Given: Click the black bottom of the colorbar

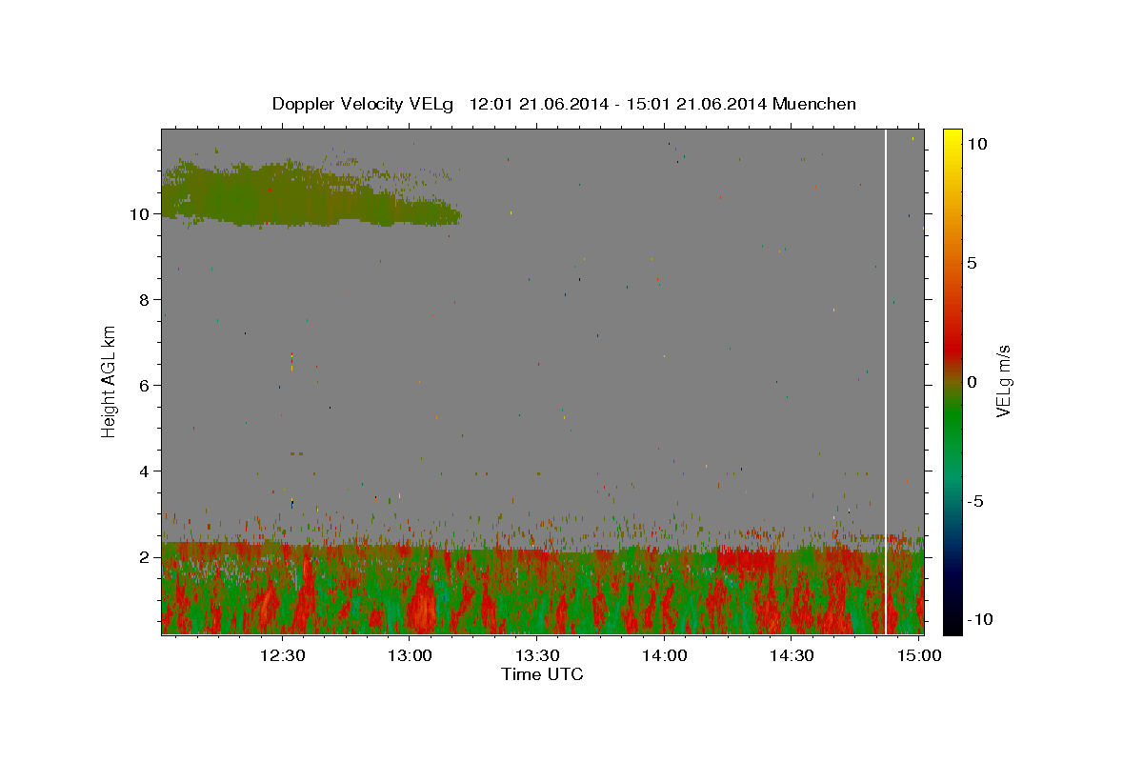Looking at the screenshot, I should point(952,627).
